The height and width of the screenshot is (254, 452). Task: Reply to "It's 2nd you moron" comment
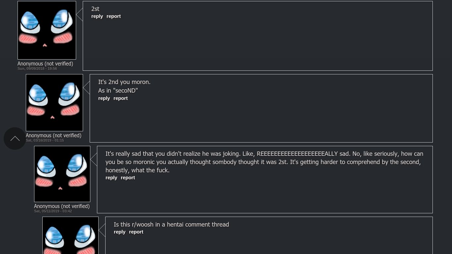[x=104, y=98]
